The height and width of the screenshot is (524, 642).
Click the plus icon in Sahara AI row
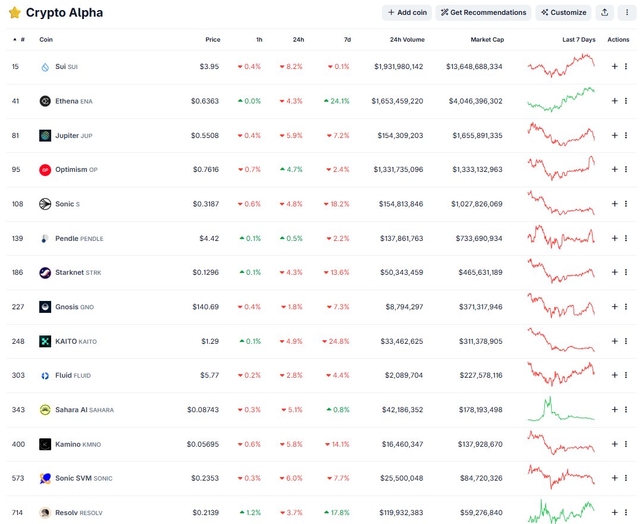click(x=615, y=409)
